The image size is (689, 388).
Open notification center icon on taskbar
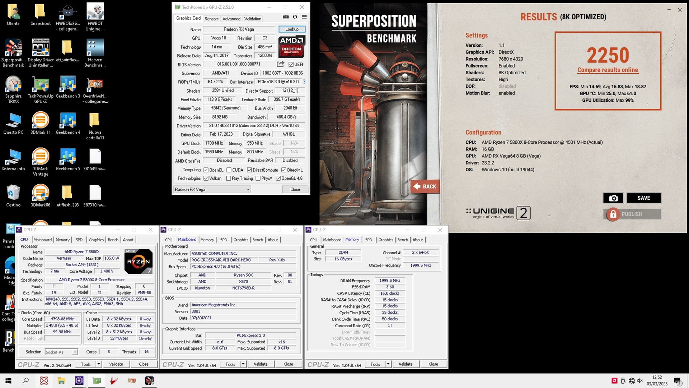pyautogui.click(x=677, y=381)
